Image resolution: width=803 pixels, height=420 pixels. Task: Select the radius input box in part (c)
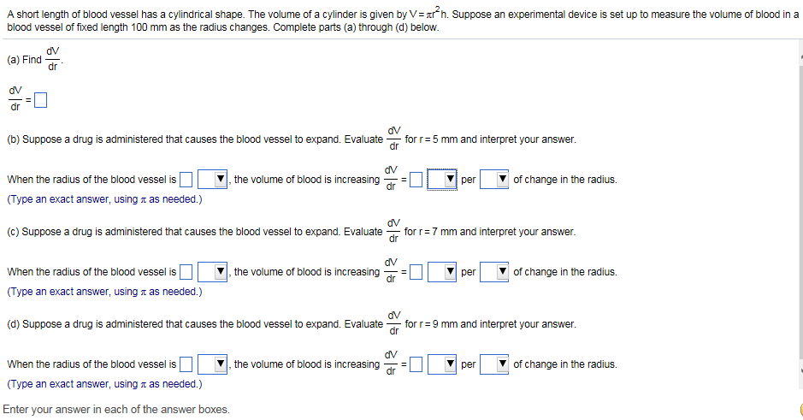coord(186,272)
